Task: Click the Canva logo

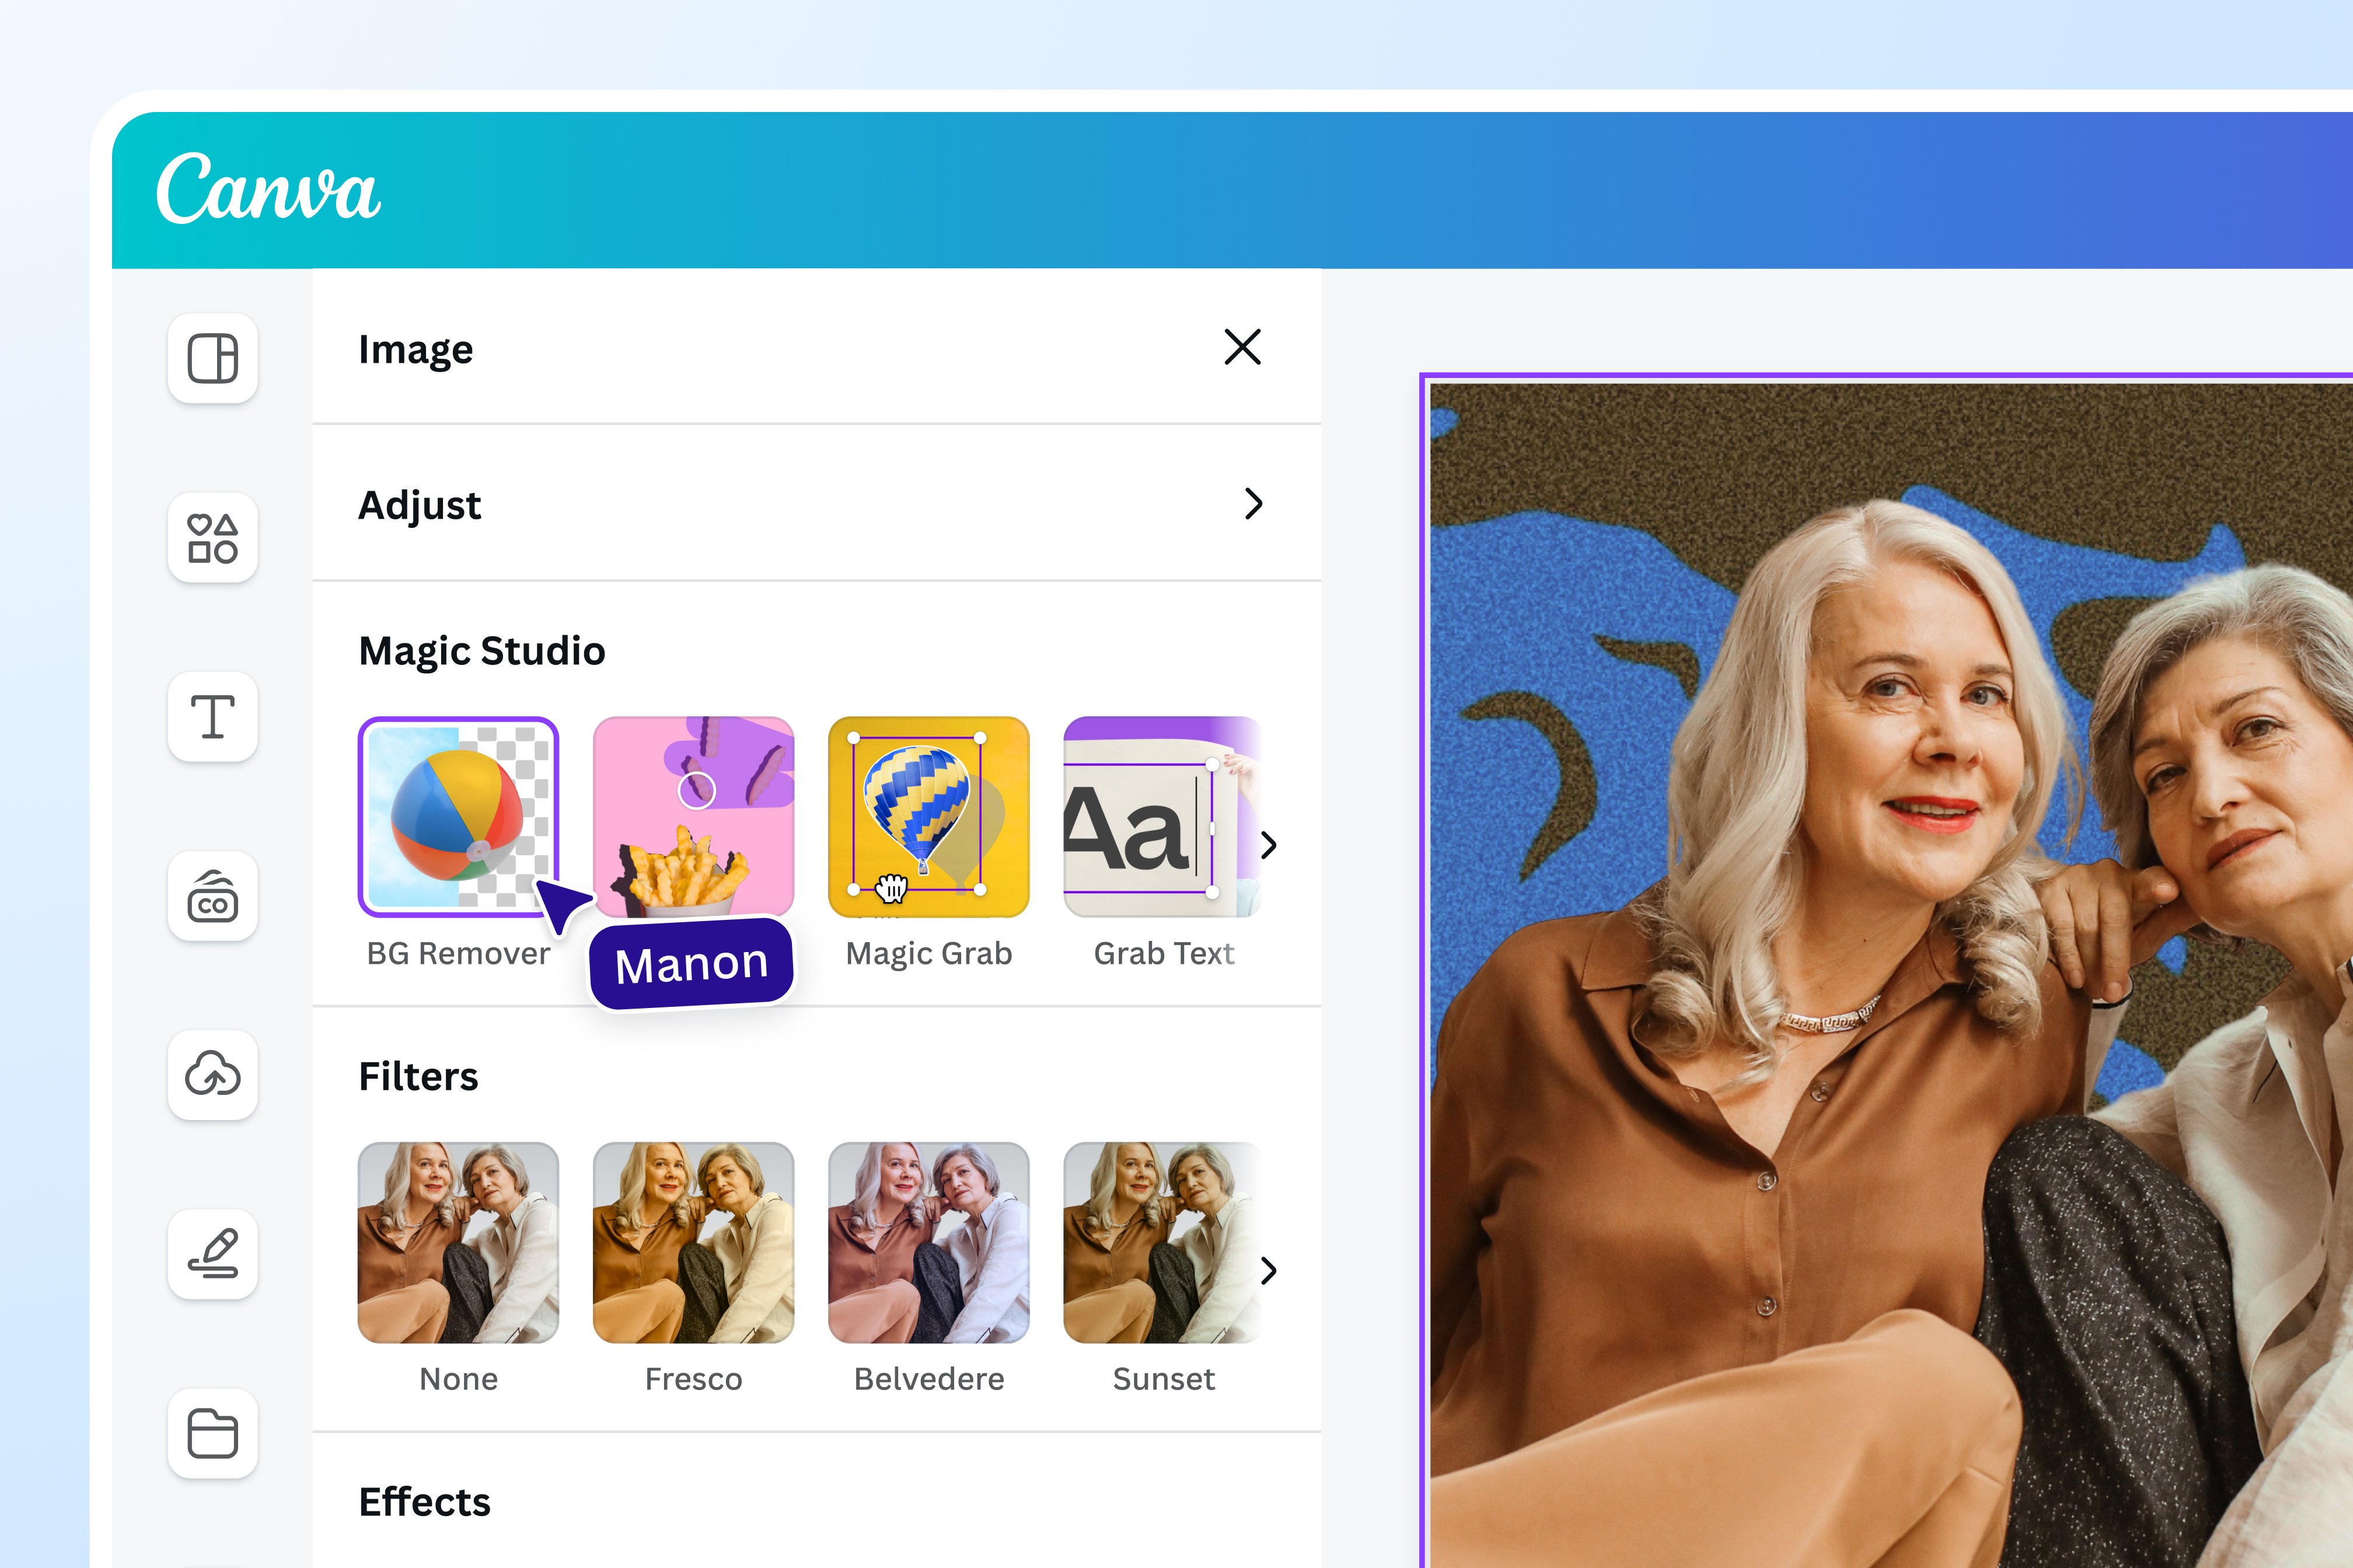Action: click(270, 190)
